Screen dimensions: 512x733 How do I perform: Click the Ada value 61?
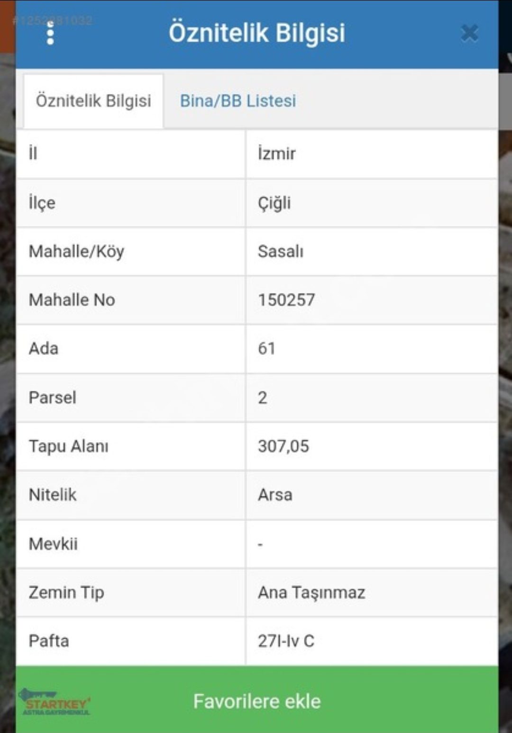point(266,349)
